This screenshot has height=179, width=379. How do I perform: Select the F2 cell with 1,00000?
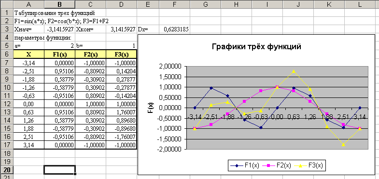pyautogui.click(x=91, y=104)
